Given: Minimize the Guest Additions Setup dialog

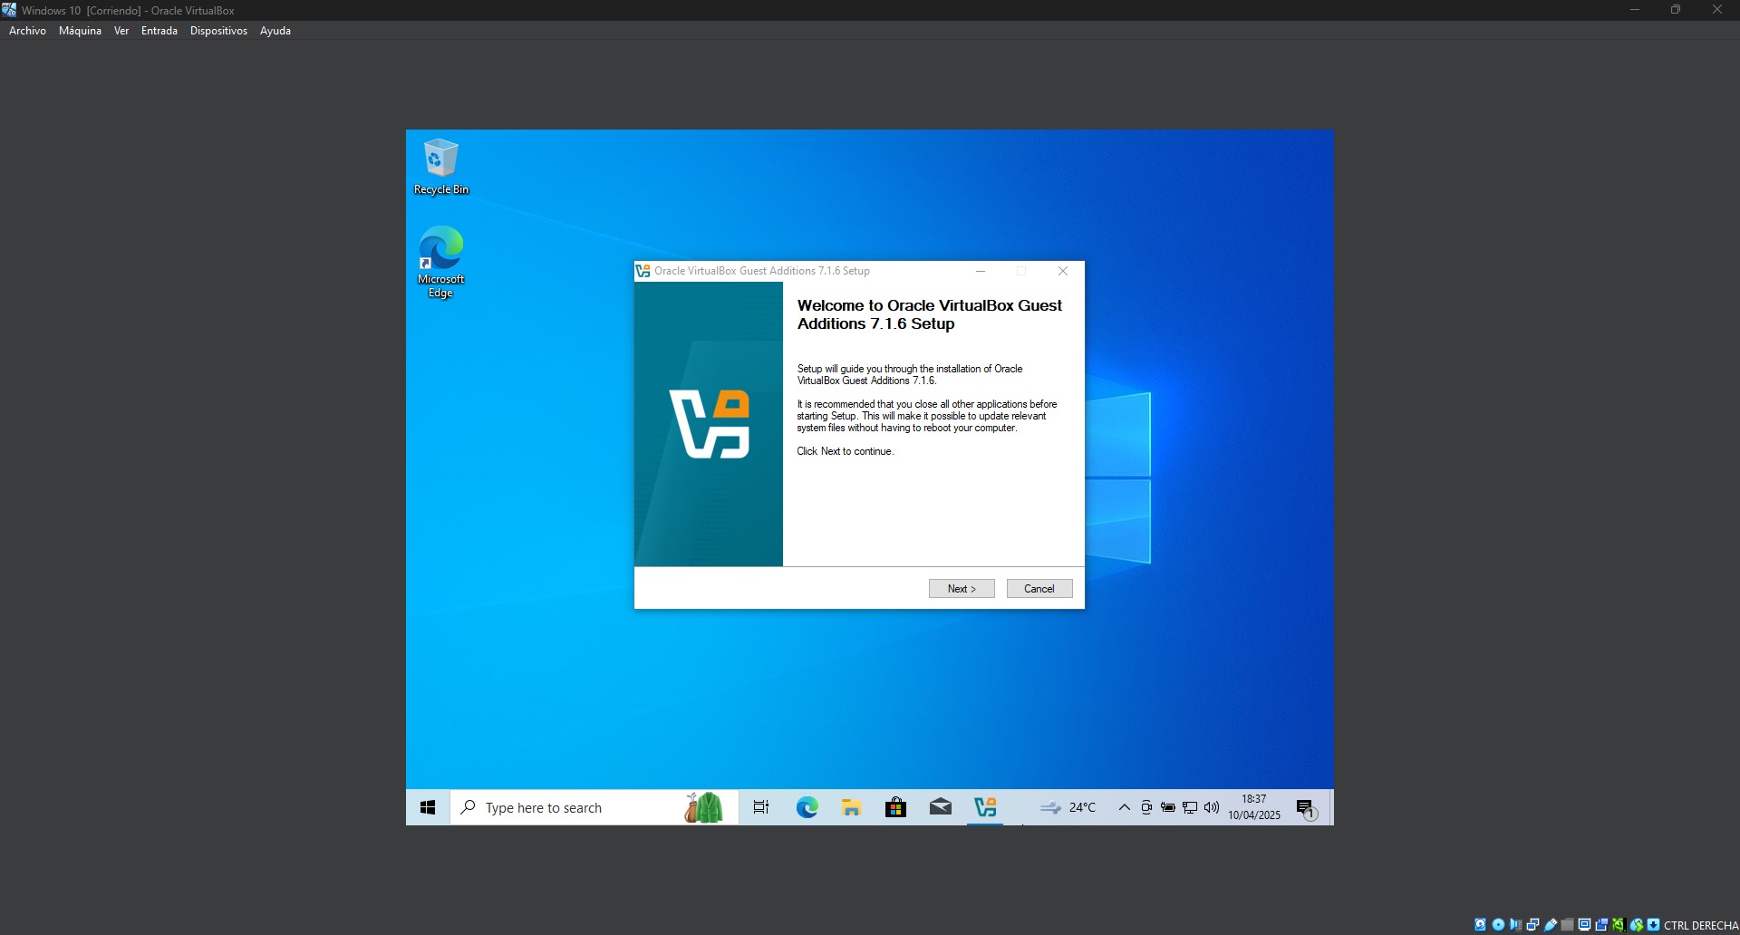Looking at the screenshot, I should (981, 271).
